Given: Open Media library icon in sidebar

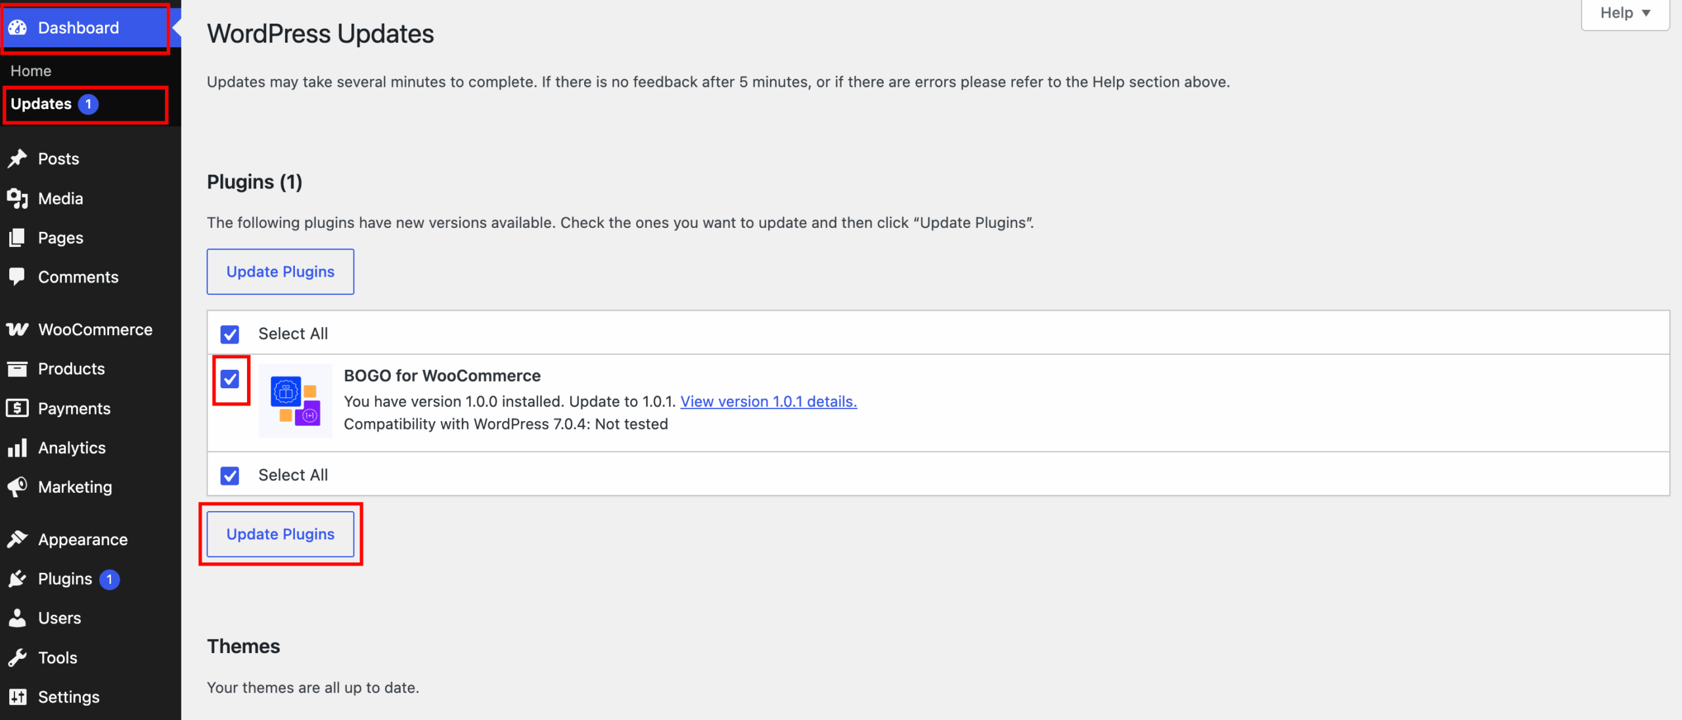Looking at the screenshot, I should coord(17,198).
